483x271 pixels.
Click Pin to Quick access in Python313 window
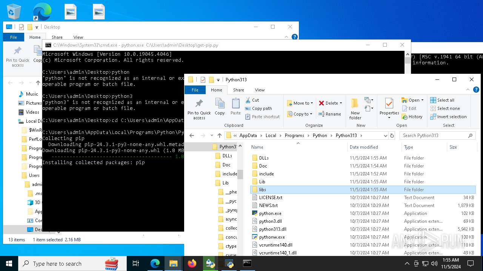point(199,109)
